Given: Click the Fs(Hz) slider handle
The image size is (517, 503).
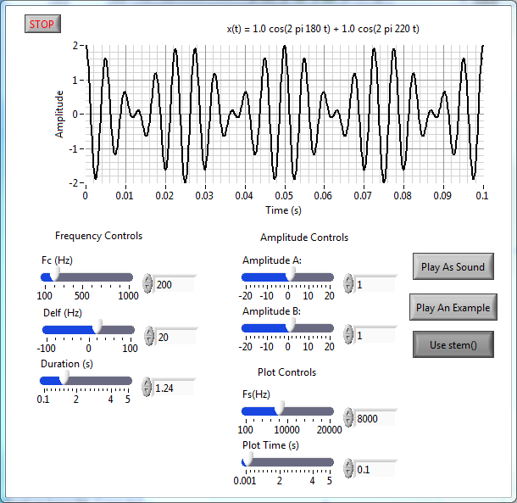Looking at the screenshot, I should coord(278,411).
